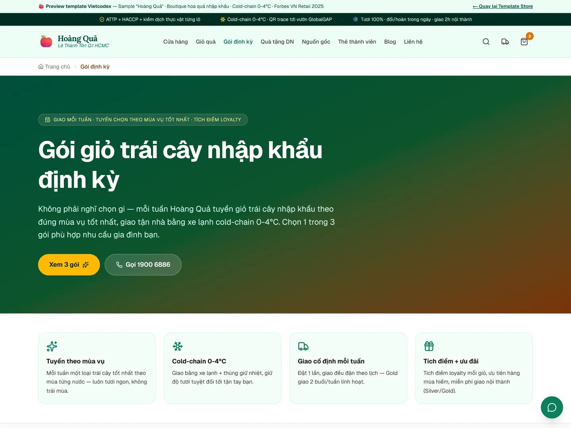
Task: Click Quay lại Template Store link
Action: tap(503, 6)
